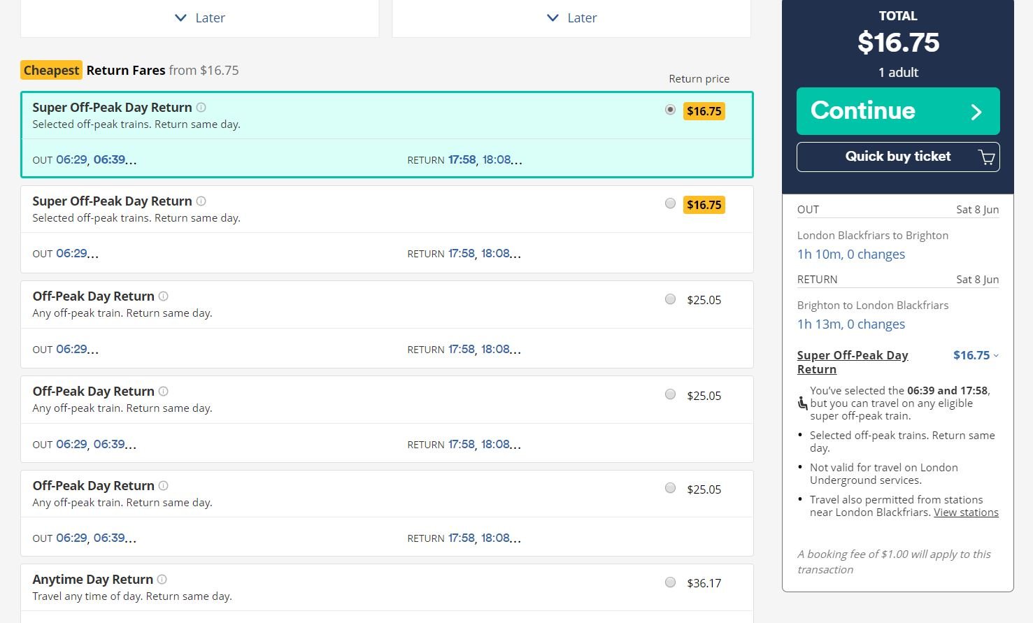The height and width of the screenshot is (623, 1033).
Task: Click the arrow icon on Continue button
Action: coord(976,112)
